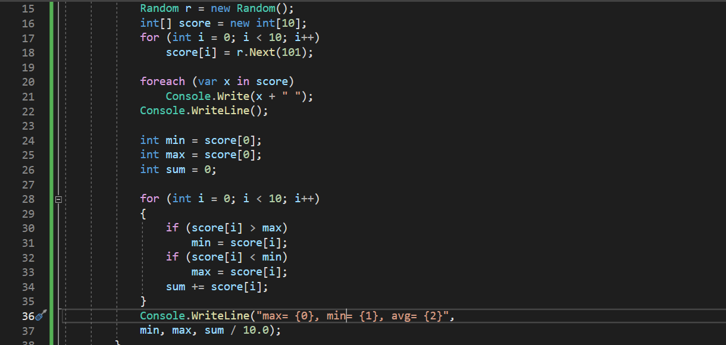Click 'score[i] = r.Next(101);' statement
This screenshot has width=726, height=345.
(240, 52)
